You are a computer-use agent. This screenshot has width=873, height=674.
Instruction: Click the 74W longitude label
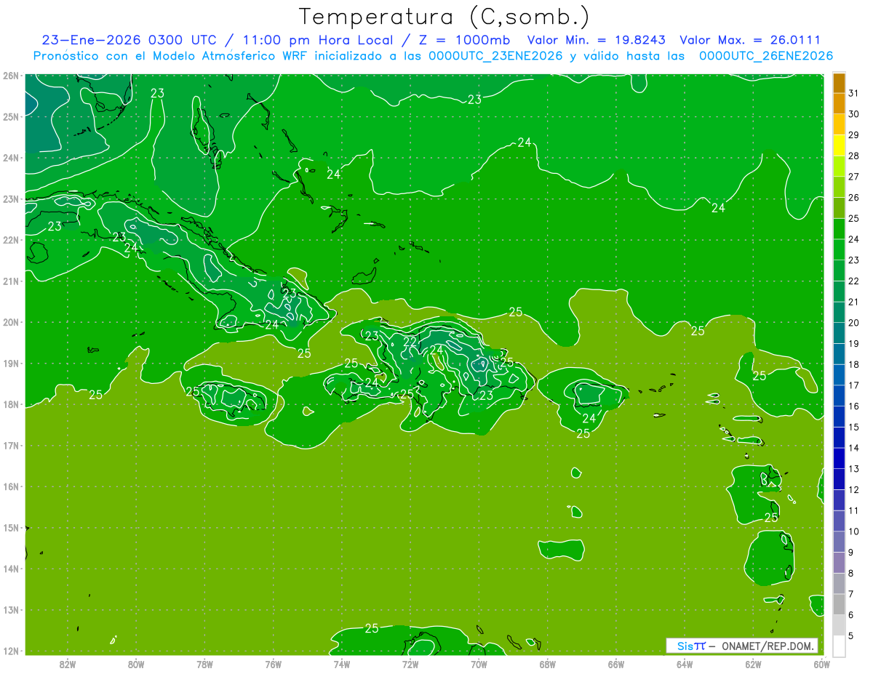click(x=342, y=664)
